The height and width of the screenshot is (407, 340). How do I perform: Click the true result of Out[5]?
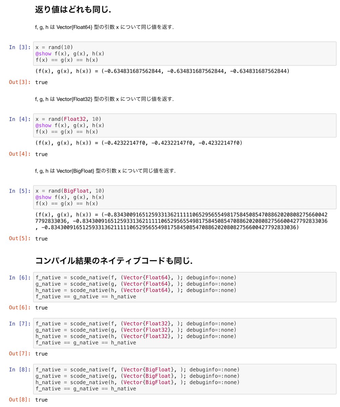[41, 238]
